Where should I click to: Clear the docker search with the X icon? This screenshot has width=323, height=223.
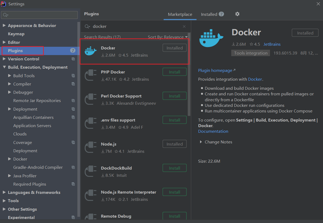(184, 26)
